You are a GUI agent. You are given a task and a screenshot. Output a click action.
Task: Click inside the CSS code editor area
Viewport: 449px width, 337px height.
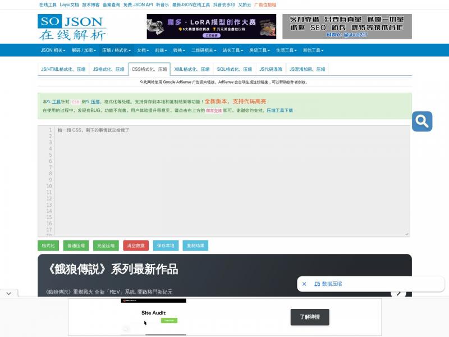(230, 180)
